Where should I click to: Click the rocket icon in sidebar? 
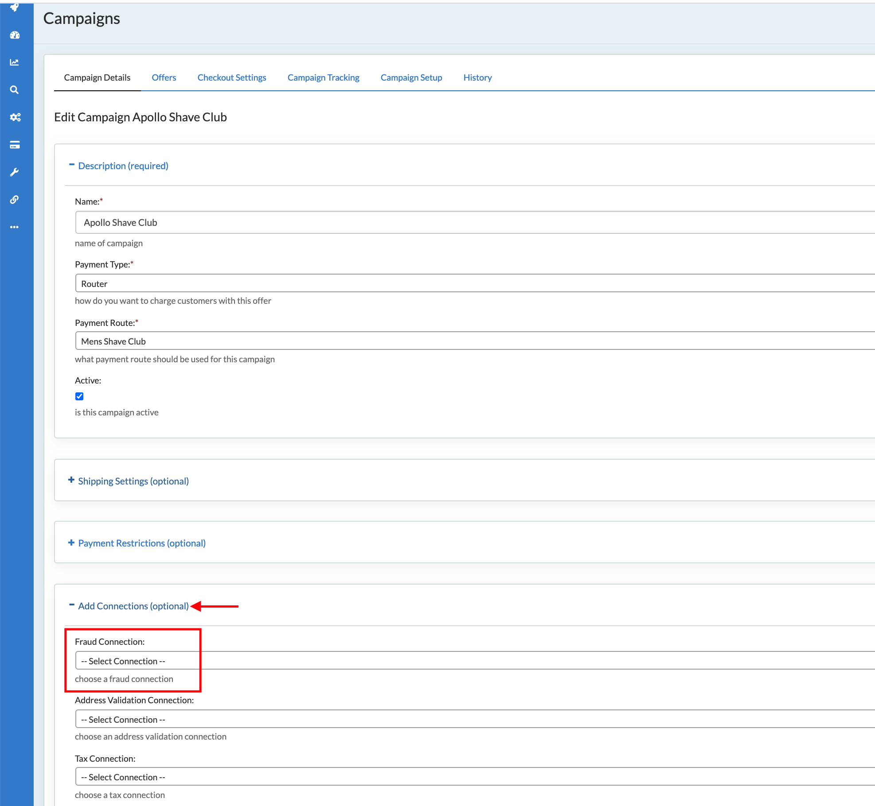(x=15, y=7)
